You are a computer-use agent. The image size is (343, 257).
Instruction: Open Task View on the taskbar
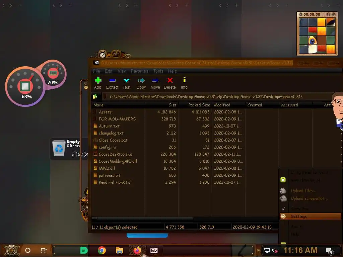pyautogui.click(x=44, y=250)
